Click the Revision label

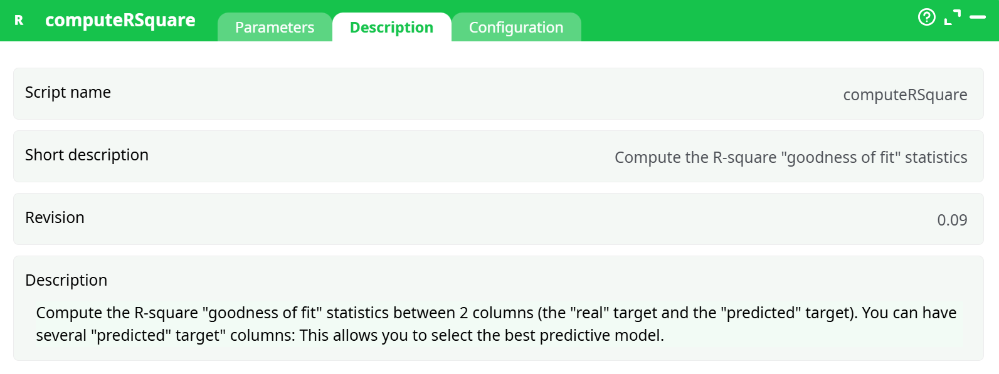pyautogui.click(x=55, y=218)
